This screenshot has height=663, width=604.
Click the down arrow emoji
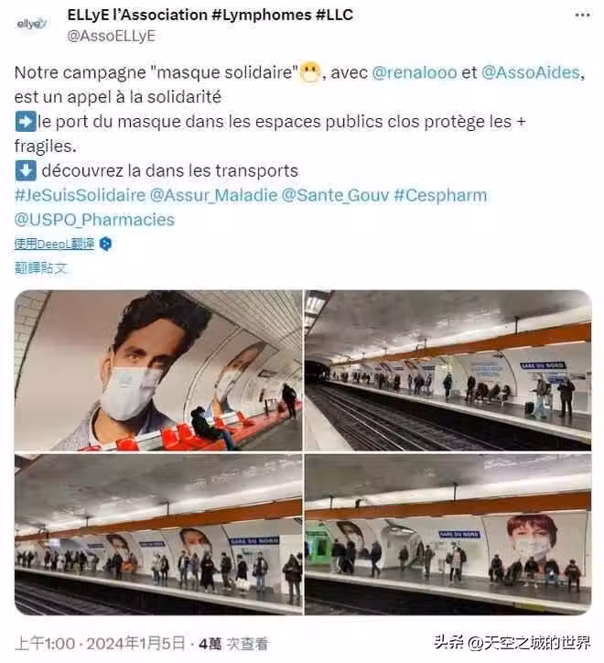(26, 171)
